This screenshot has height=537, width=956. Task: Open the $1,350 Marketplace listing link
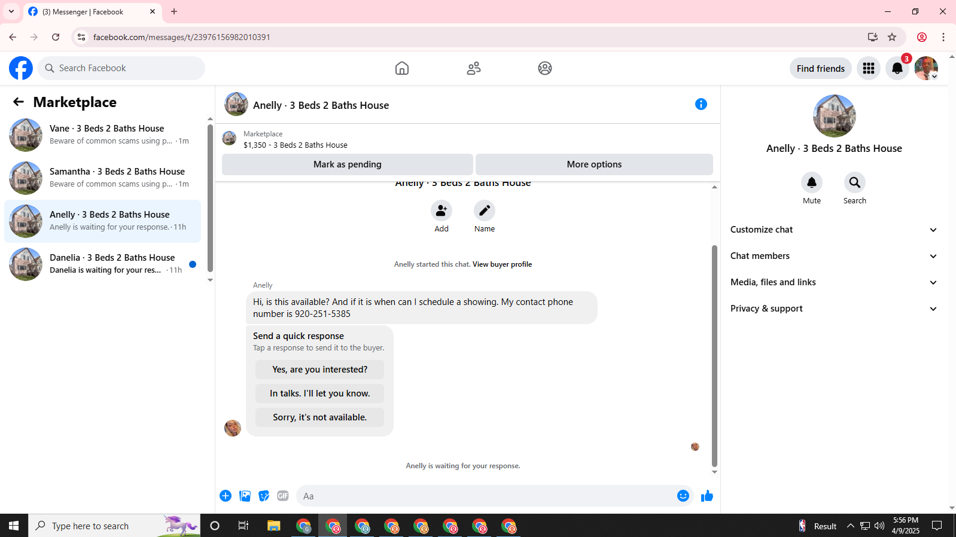pos(295,145)
